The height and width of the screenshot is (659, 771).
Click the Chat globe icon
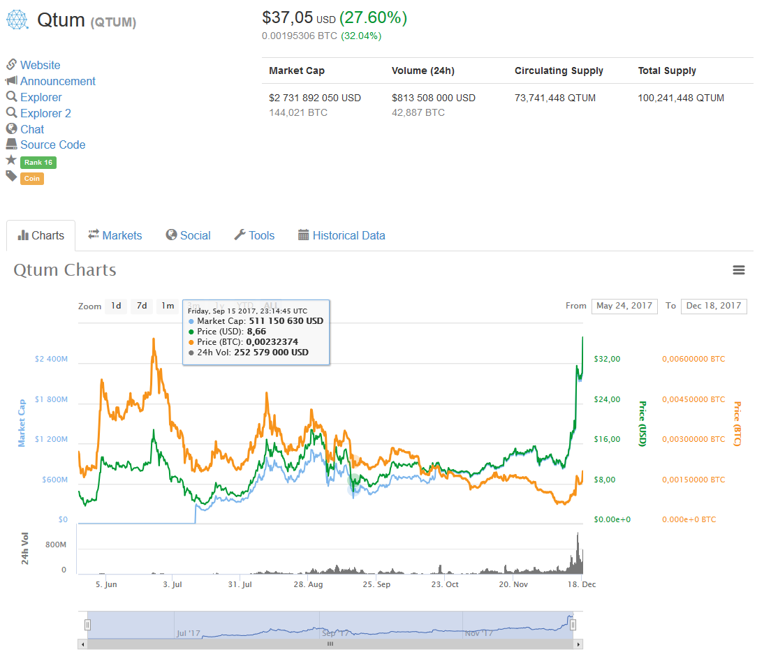pos(11,128)
